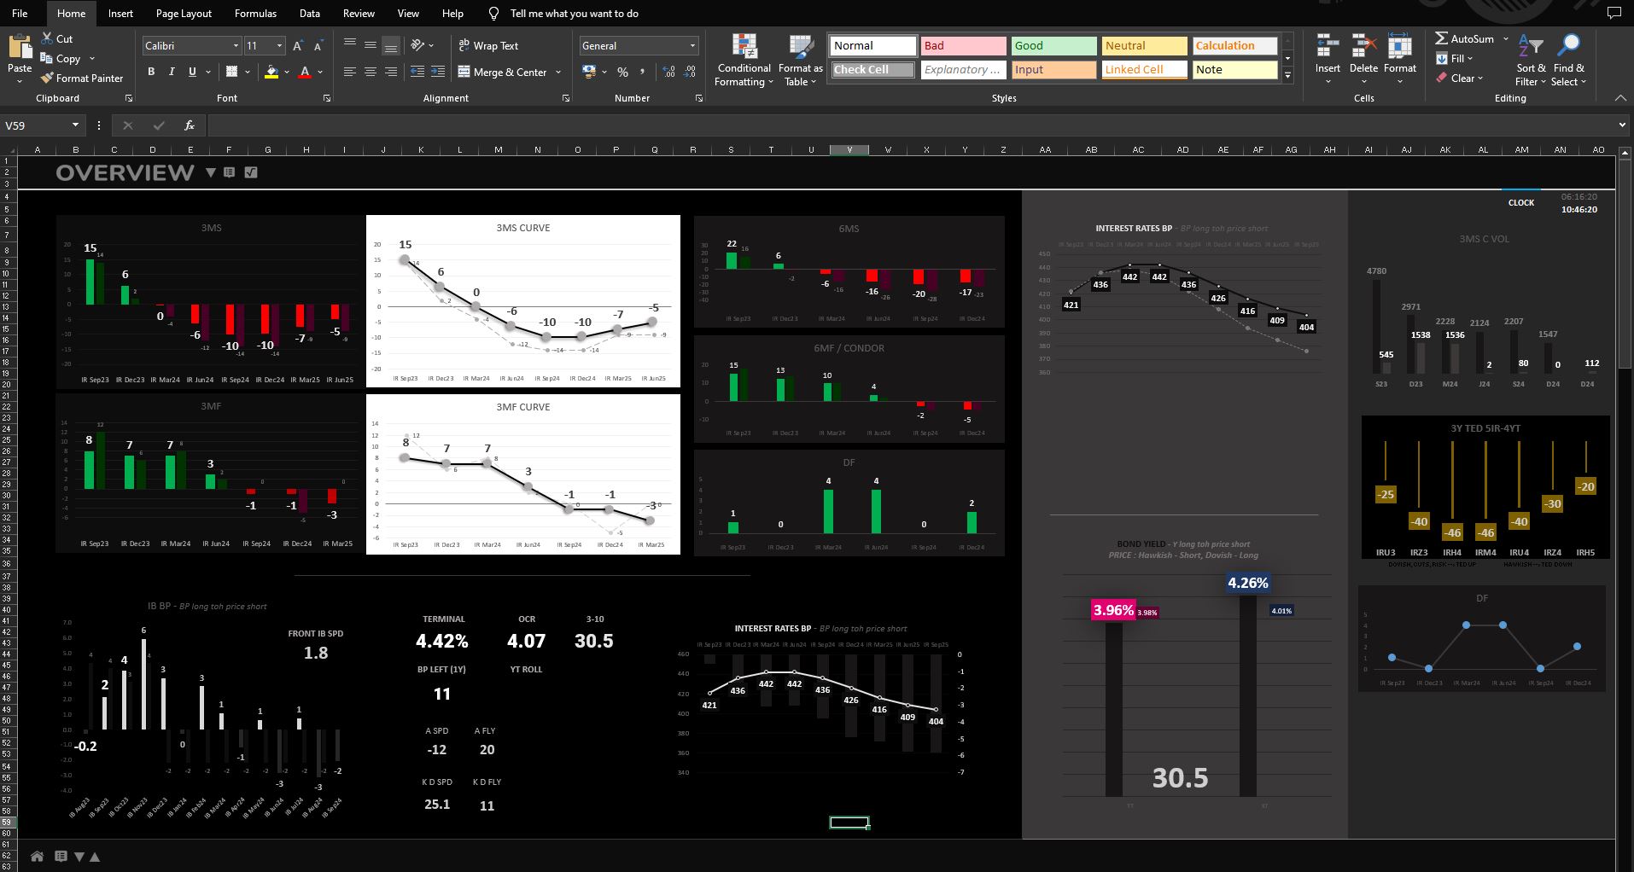Open the Clear eraser options
The width and height of the screenshot is (1634, 872).
pyautogui.click(x=1459, y=78)
